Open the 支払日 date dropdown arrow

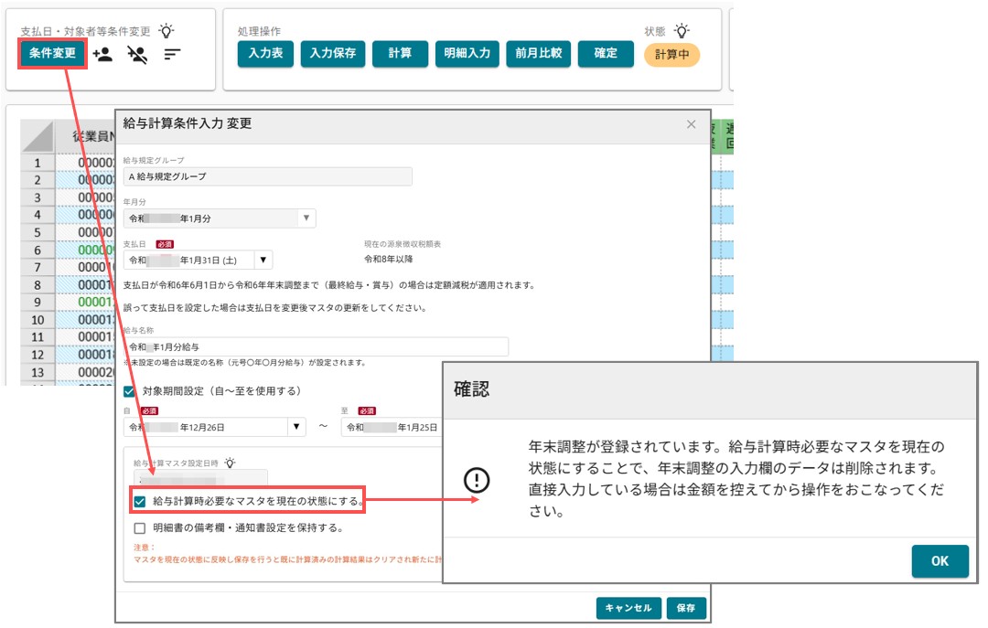click(263, 260)
